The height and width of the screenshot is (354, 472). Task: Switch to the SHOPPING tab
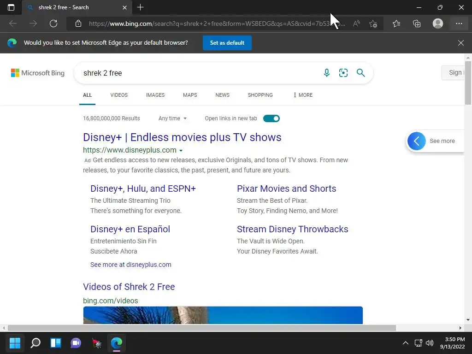click(x=260, y=95)
